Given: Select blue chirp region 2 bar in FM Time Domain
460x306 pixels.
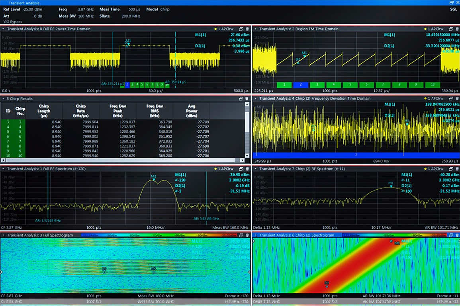Looking at the screenshot, I should (x=301, y=84).
